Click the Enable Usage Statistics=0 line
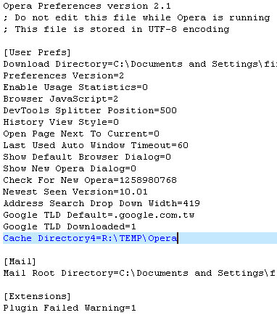Viewport: 277px width, 315px height. (75, 87)
